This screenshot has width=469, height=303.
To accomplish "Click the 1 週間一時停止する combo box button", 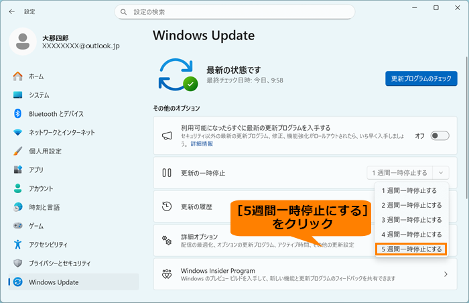I will pos(399,173).
